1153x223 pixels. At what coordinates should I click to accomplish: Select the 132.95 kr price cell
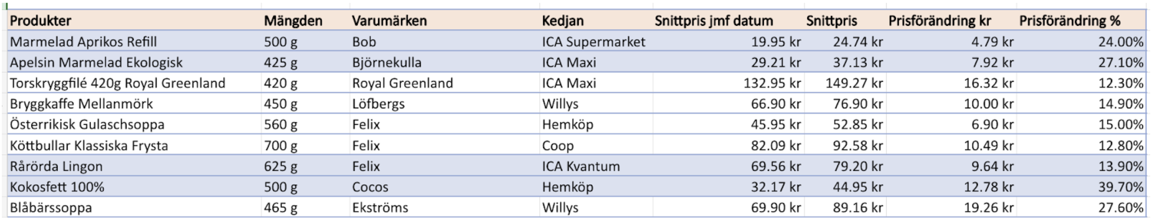[x=772, y=83]
